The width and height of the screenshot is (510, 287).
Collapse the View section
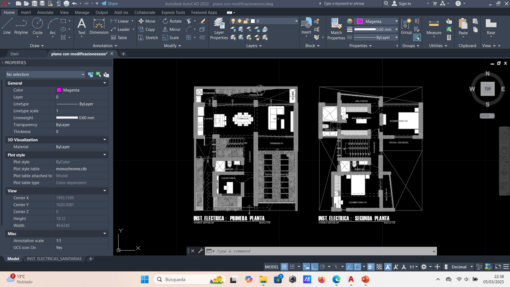point(105,191)
